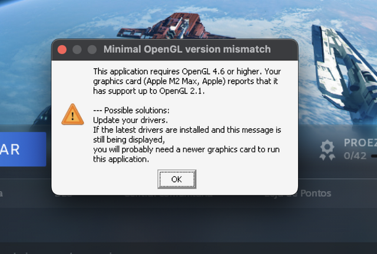Screen dimensions: 377x254
Task: Click OK in the OpenGL mismatch dialog
Action: 177,179
